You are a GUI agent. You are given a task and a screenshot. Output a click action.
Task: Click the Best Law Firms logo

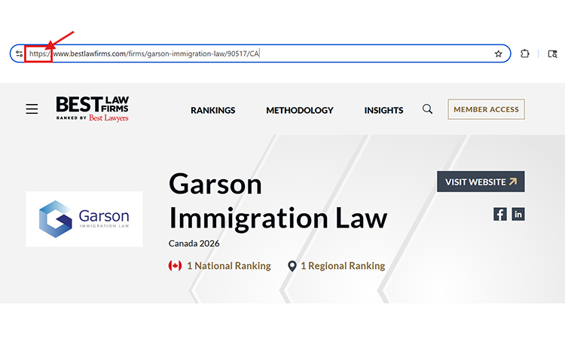pyautogui.click(x=92, y=108)
